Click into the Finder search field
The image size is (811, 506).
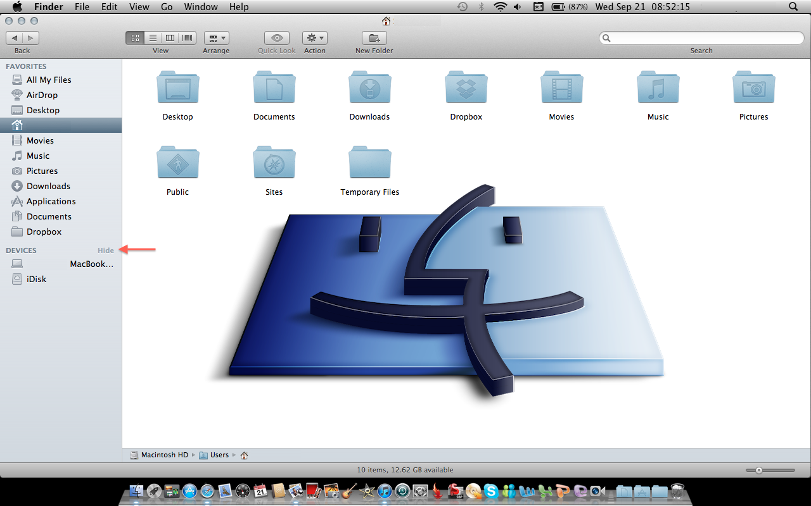tap(701, 38)
